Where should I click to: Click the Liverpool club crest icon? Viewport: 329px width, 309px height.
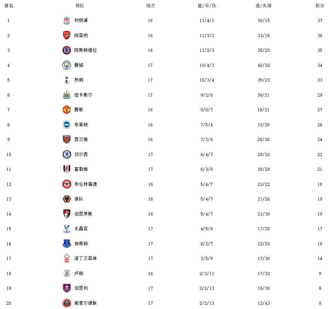point(66,21)
